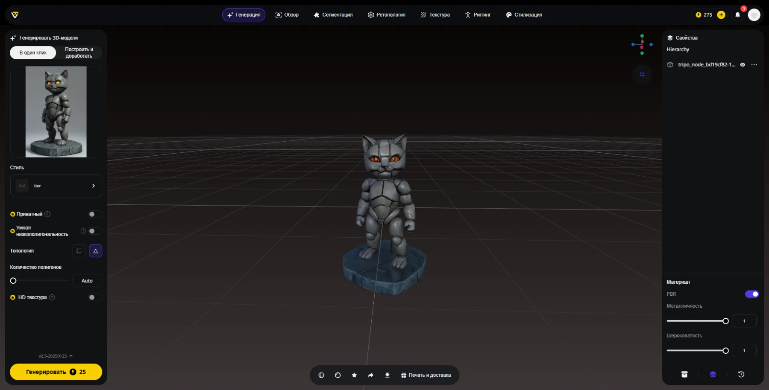The height and width of the screenshot is (390, 769).
Task: Open the notifications bell
Action: pos(737,15)
